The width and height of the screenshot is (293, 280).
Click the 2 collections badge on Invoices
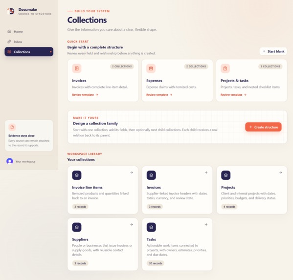[122, 66]
